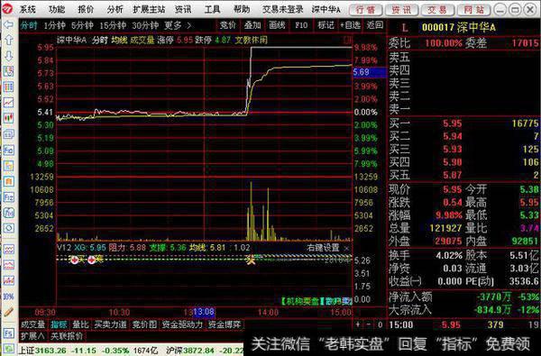Open the 报价 menu
The height and width of the screenshot is (356, 541).
click(x=86, y=9)
